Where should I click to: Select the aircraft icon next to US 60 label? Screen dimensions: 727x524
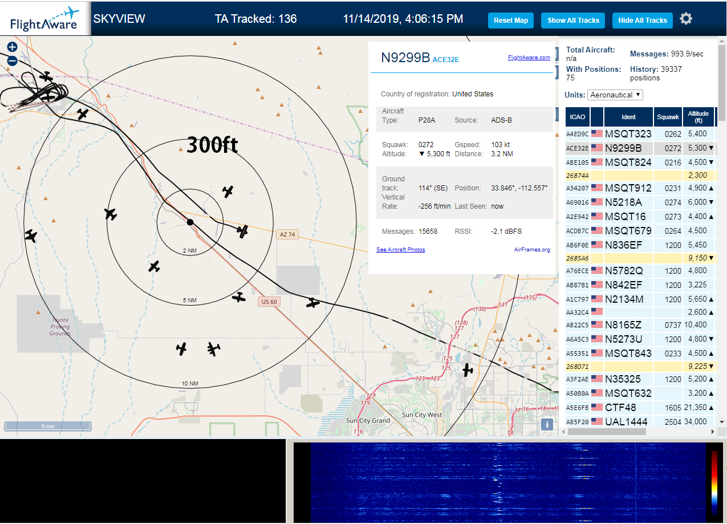(239, 297)
